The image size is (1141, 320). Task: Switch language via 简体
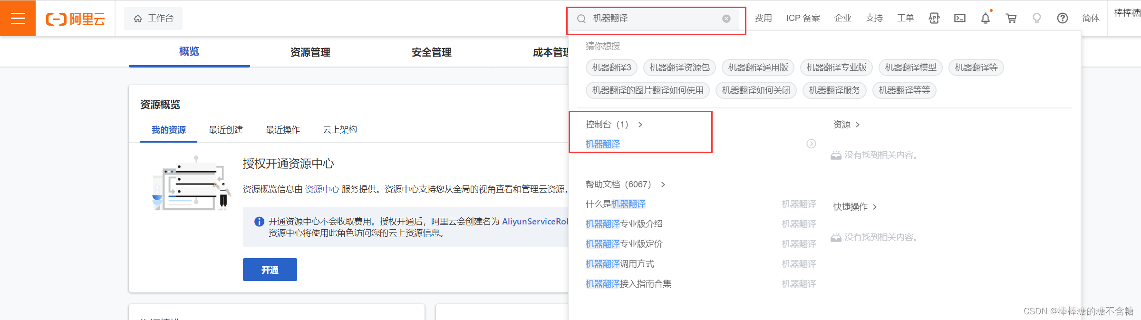(x=1091, y=18)
